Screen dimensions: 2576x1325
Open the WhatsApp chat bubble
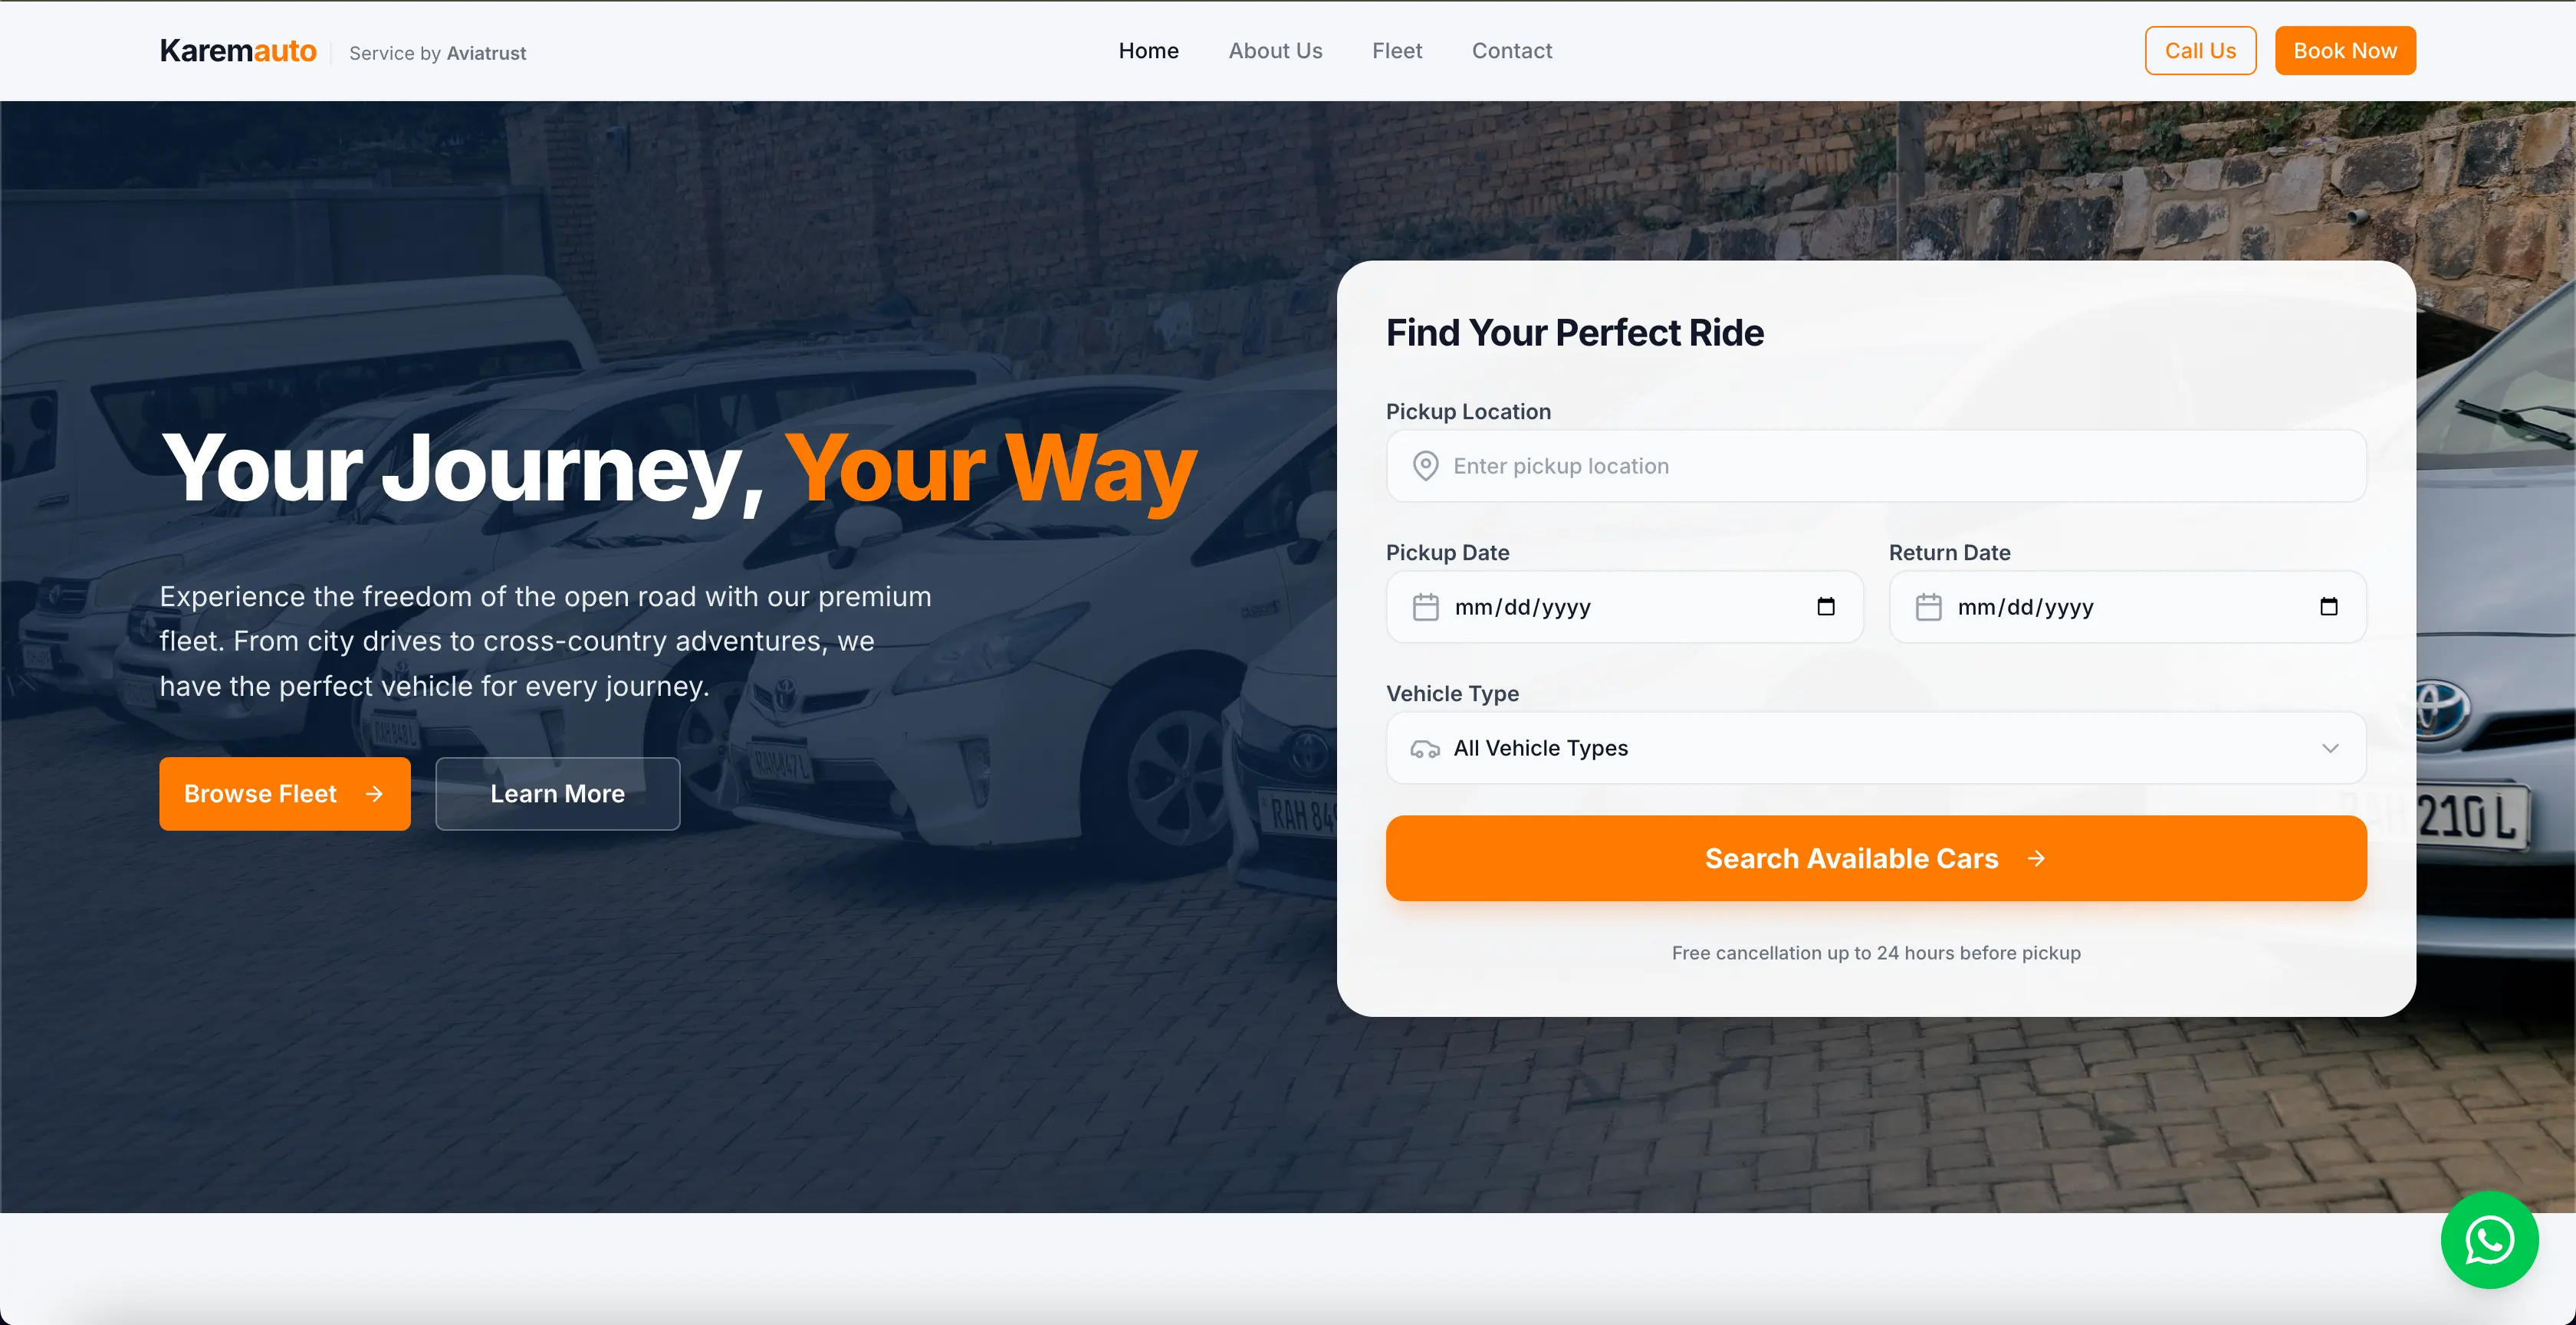[2489, 1239]
